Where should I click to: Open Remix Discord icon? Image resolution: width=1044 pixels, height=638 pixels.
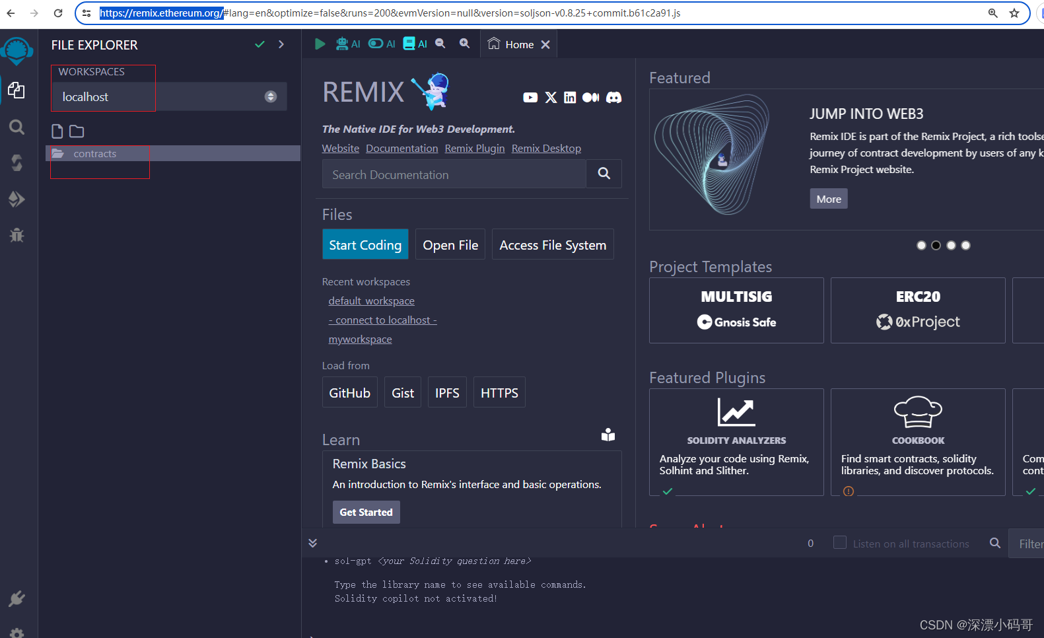click(x=614, y=98)
